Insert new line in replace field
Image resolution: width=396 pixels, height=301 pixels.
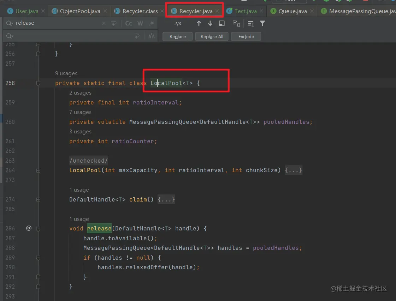click(137, 36)
